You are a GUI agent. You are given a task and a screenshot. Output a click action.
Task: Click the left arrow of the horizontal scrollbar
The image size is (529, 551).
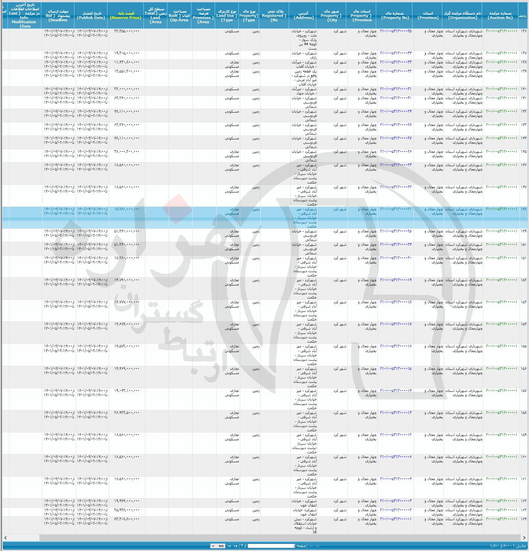click(x=5, y=538)
